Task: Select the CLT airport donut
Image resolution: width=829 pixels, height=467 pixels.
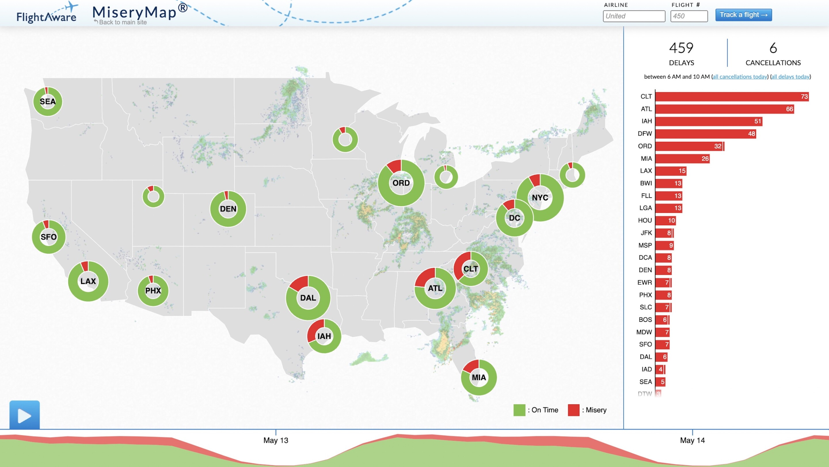Action: (471, 269)
